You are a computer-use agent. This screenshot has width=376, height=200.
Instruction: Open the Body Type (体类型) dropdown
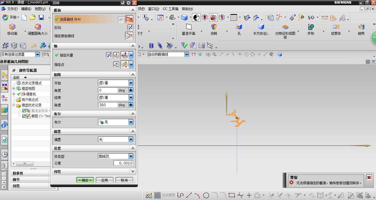click(115, 156)
